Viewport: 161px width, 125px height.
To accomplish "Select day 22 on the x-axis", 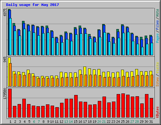I will [108, 122].
